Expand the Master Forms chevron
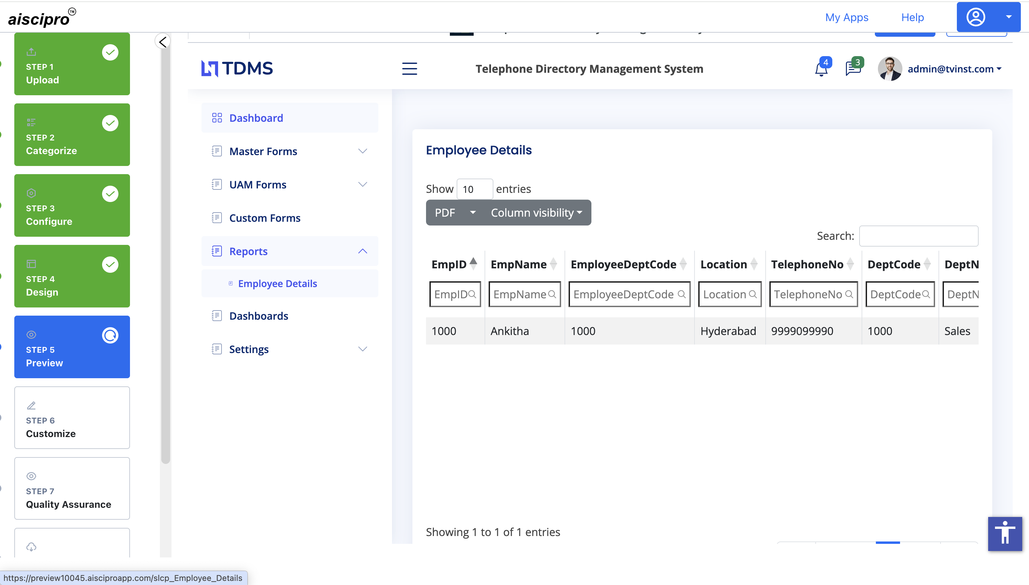This screenshot has width=1029, height=585. click(x=362, y=151)
